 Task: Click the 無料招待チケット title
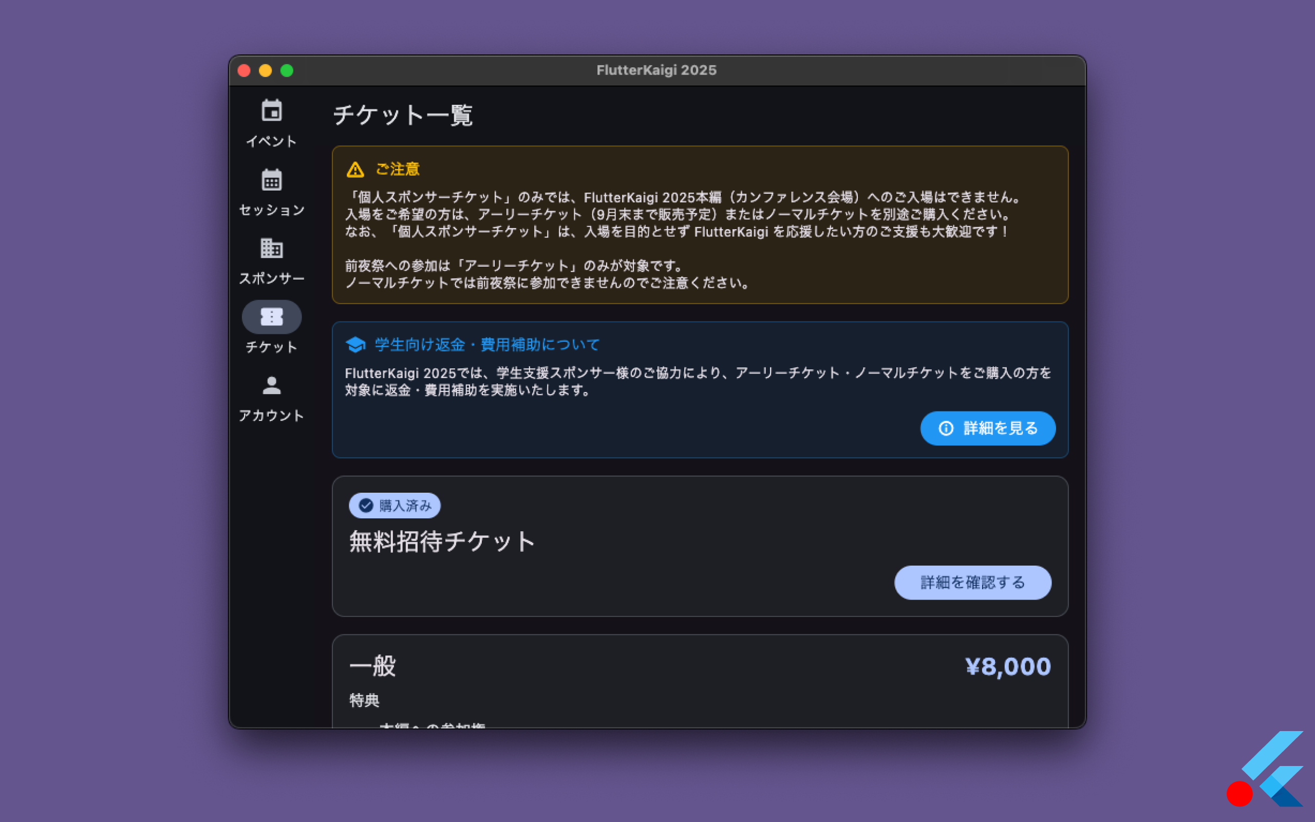[442, 542]
